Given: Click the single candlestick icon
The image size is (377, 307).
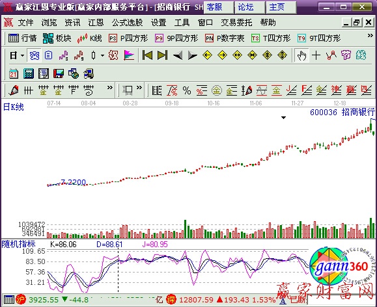Looking at the screenshot, I should pos(93,55).
